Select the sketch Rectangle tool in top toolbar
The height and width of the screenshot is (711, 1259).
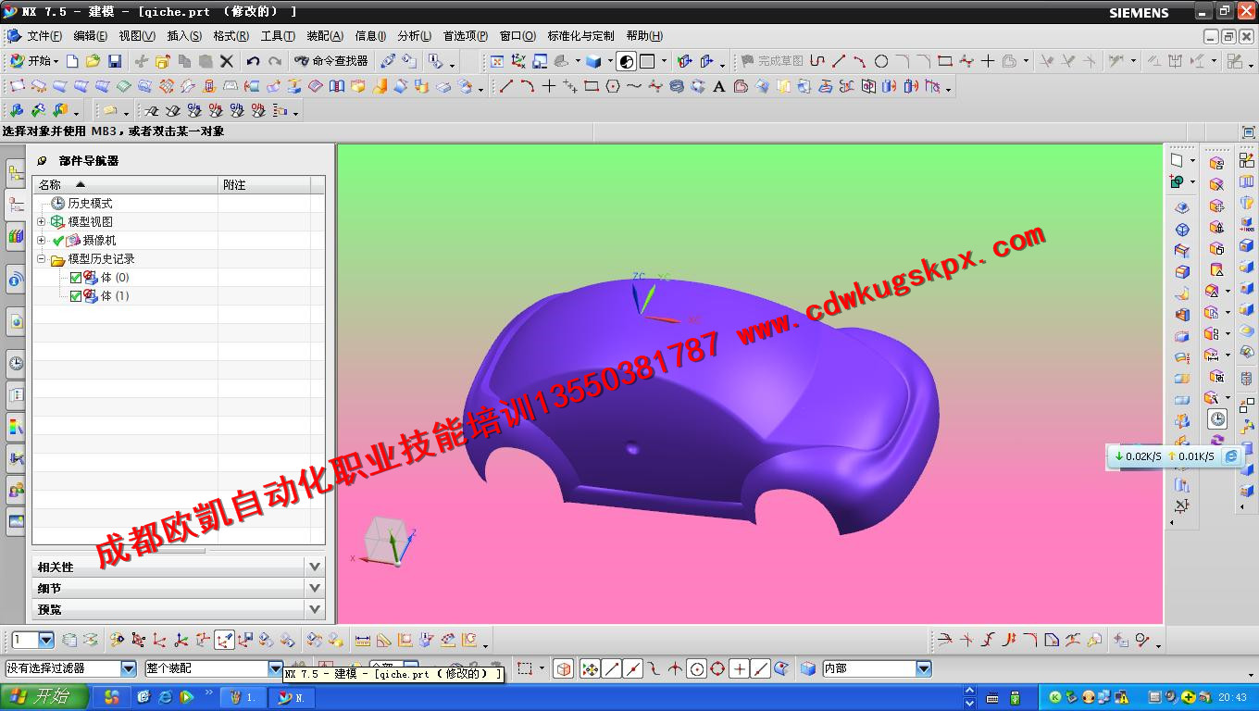[x=945, y=61]
